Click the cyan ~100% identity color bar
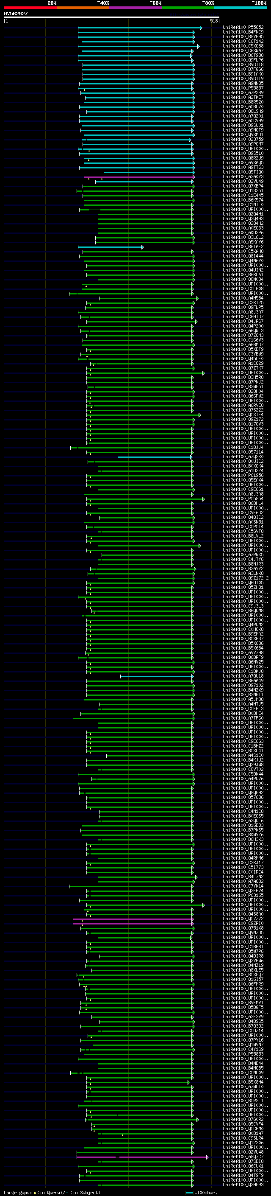This screenshot has height=1196, width=271. tap(241, 8)
